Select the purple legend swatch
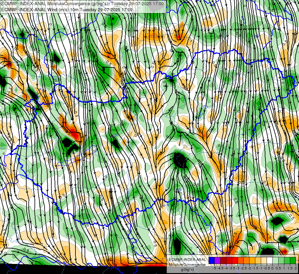This screenshot has width=299, height=274. [217, 260]
